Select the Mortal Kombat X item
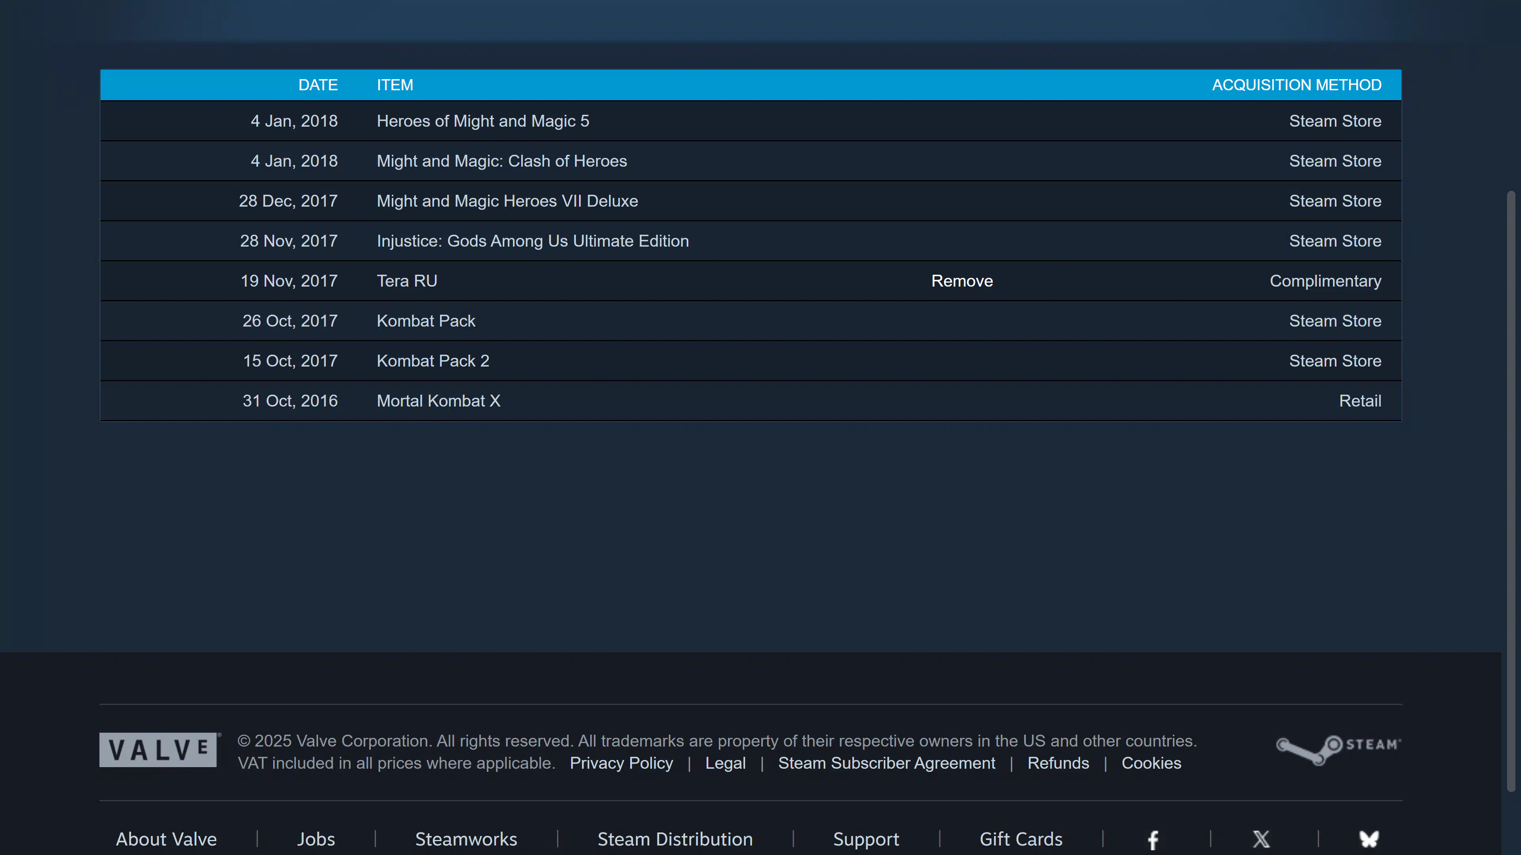The image size is (1521, 855). tap(439, 401)
